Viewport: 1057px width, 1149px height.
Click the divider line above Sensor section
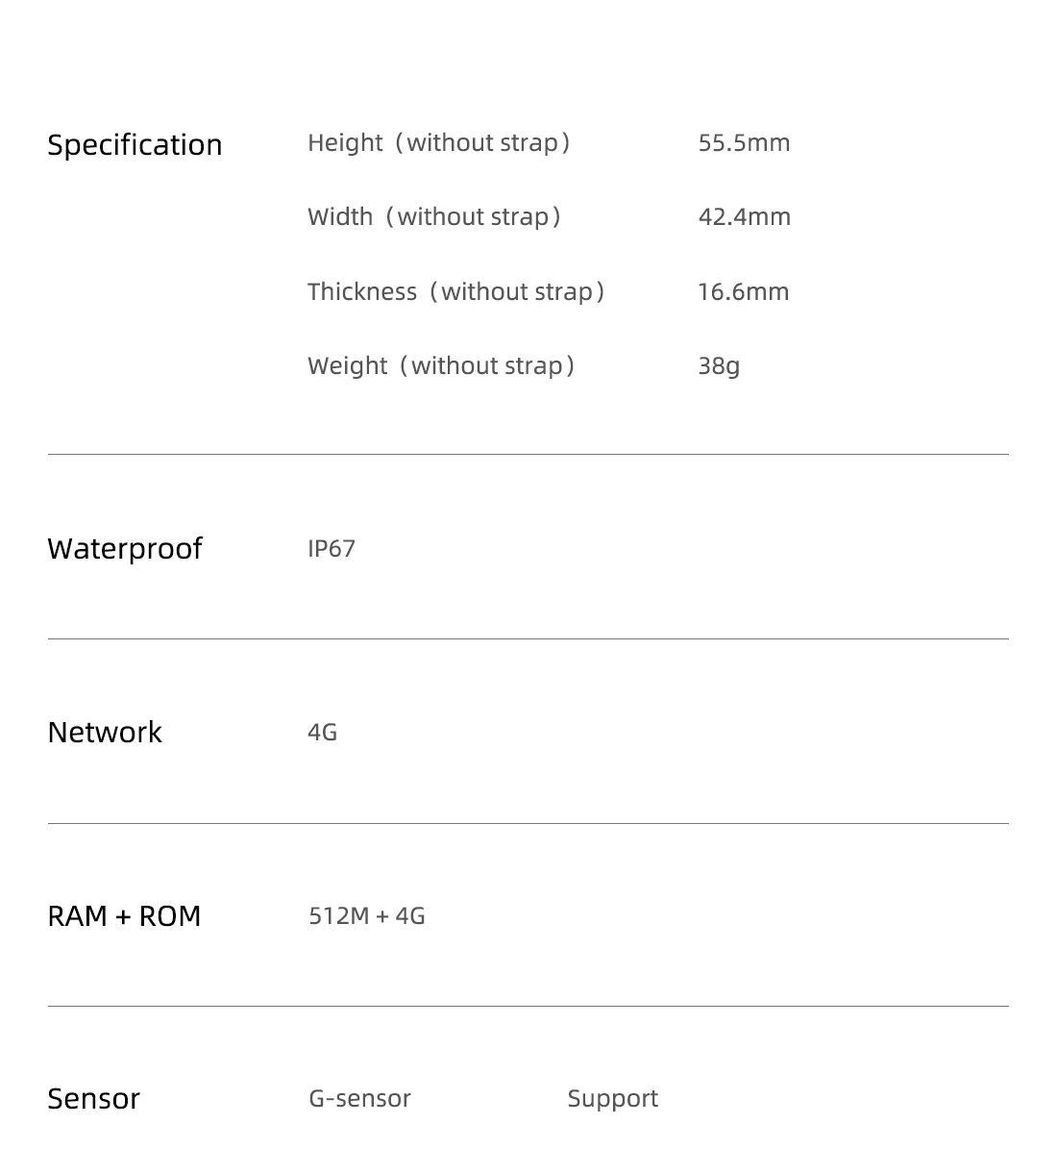pyautogui.click(x=528, y=1006)
